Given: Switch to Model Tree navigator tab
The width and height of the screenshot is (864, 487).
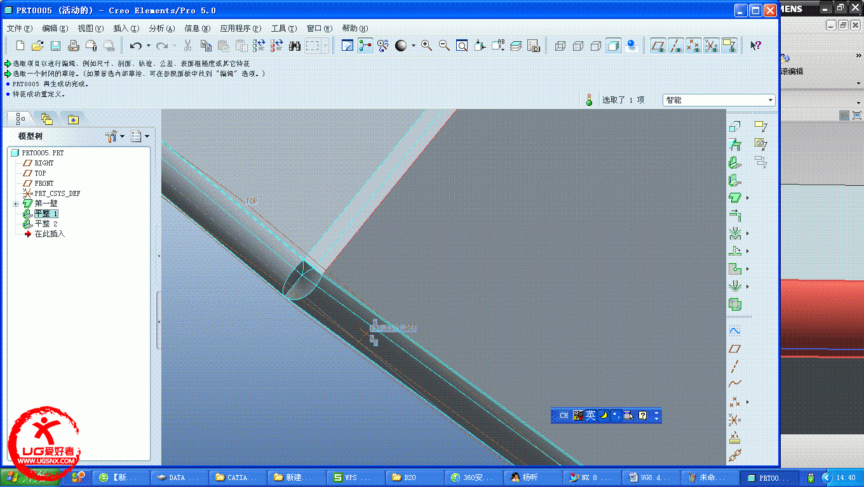Looking at the screenshot, I should point(20,119).
